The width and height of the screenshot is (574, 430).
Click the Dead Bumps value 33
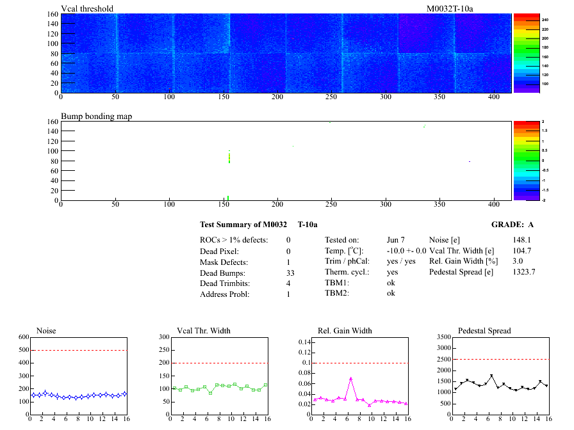[x=290, y=273]
